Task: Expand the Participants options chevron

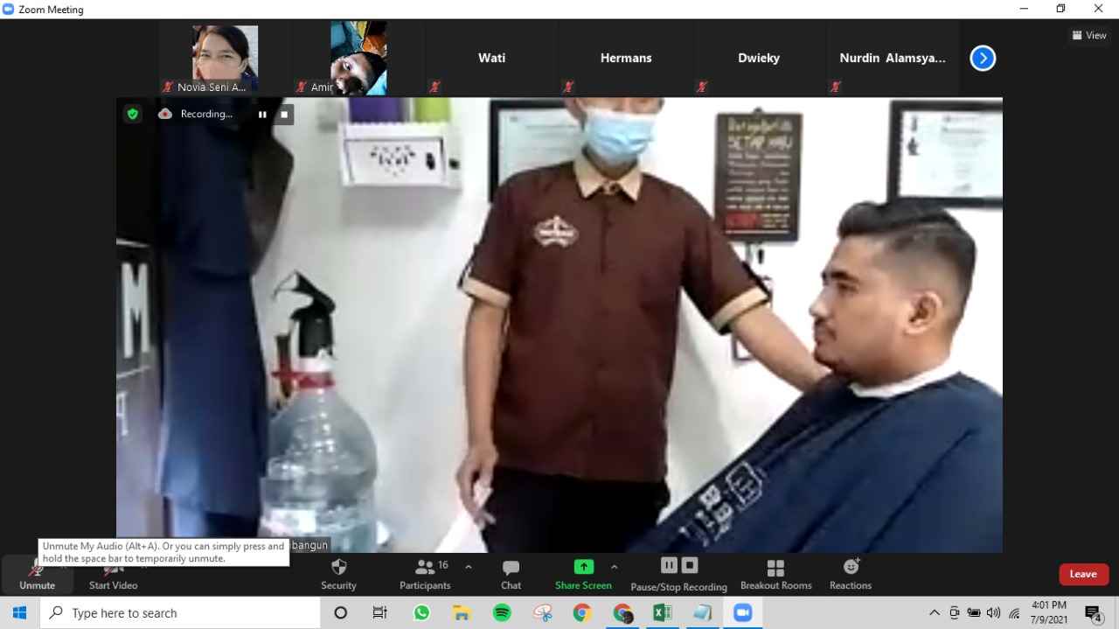Action: pos(469,567)
